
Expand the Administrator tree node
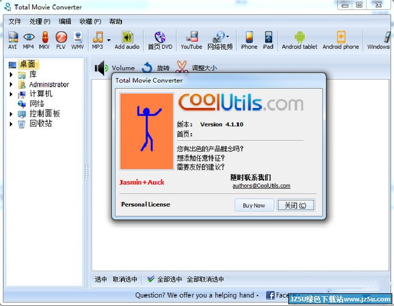(11, 84)
